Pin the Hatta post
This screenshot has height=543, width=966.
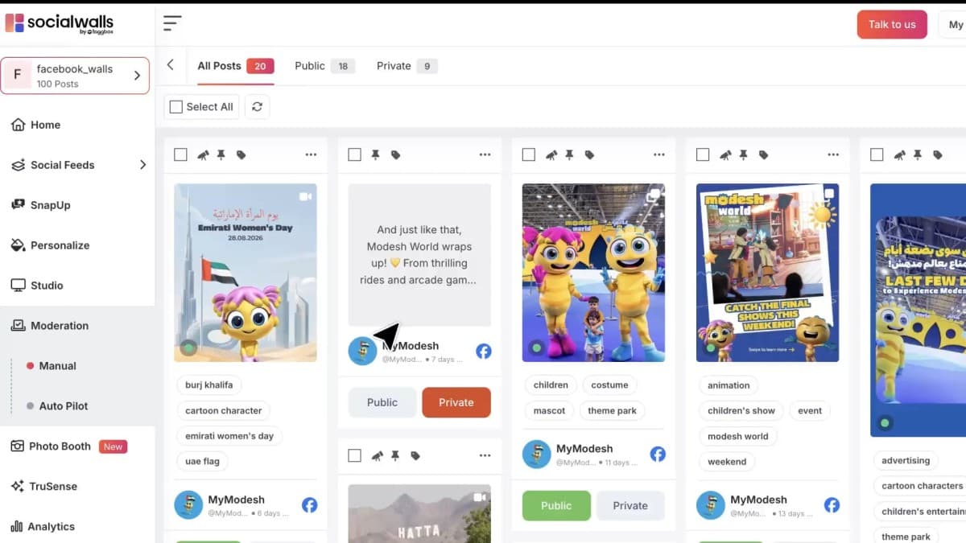click(395, 455)
